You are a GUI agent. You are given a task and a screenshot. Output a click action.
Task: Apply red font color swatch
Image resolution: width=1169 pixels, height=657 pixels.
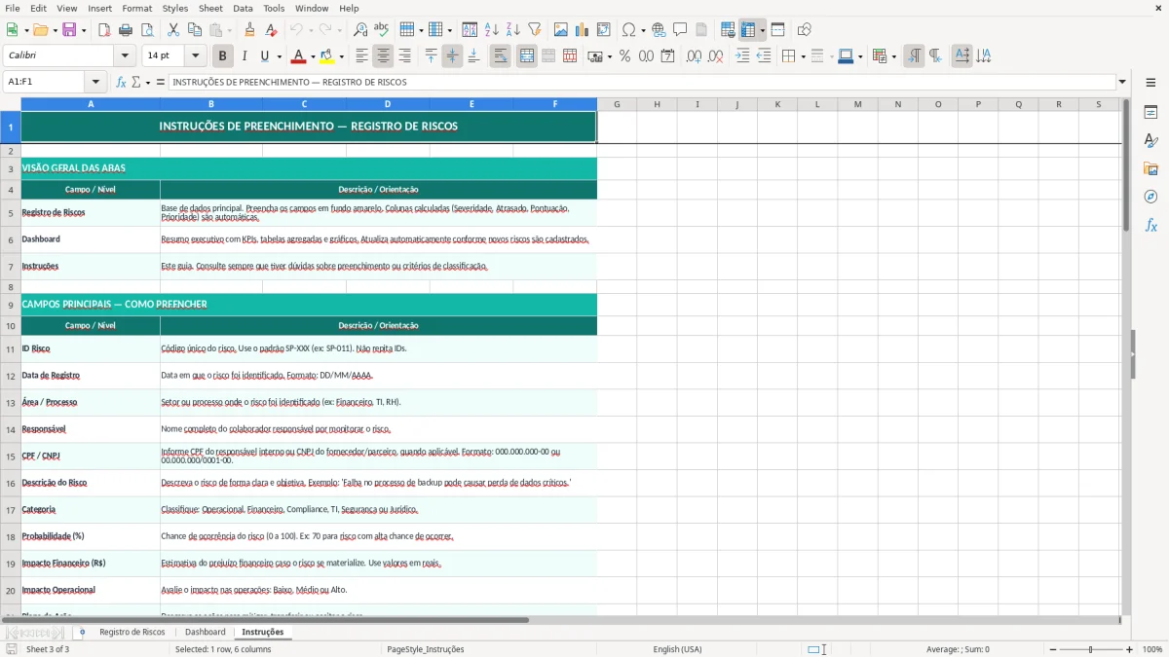(x=299, y=56)
